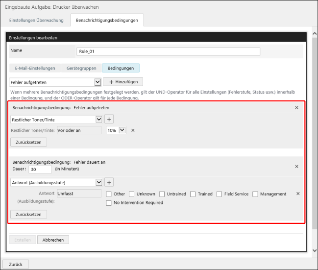This screenshot has height=270, width=318.
Task: Enable the Untrained checkbox
Action: (x=162, y=194)
